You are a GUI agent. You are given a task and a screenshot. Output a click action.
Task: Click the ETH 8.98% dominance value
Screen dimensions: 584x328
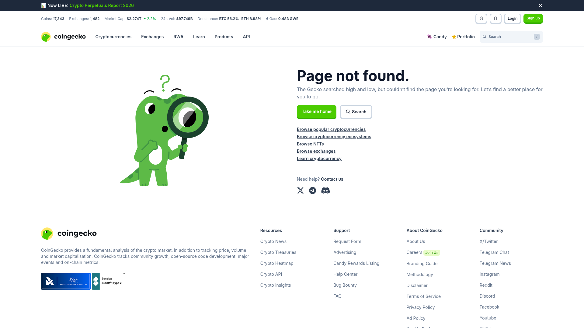[251, 19]
